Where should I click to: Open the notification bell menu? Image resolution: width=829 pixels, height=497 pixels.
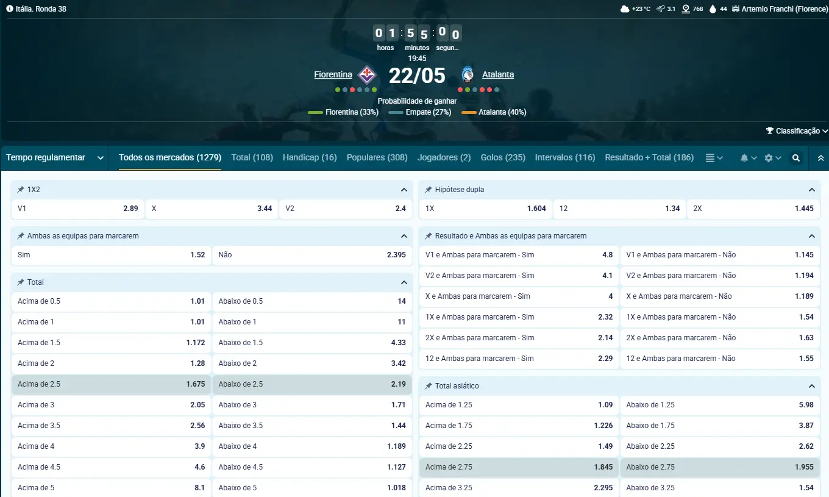coord(749,158)
